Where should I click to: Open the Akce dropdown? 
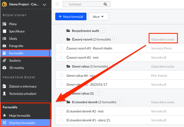[98, 16]
